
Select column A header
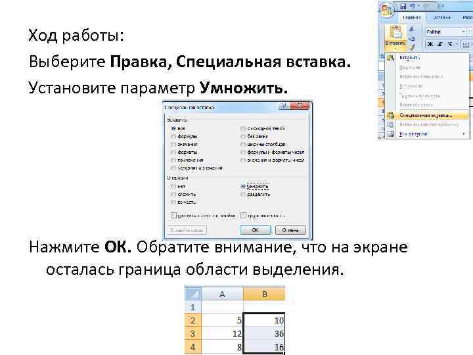[222, 294]
